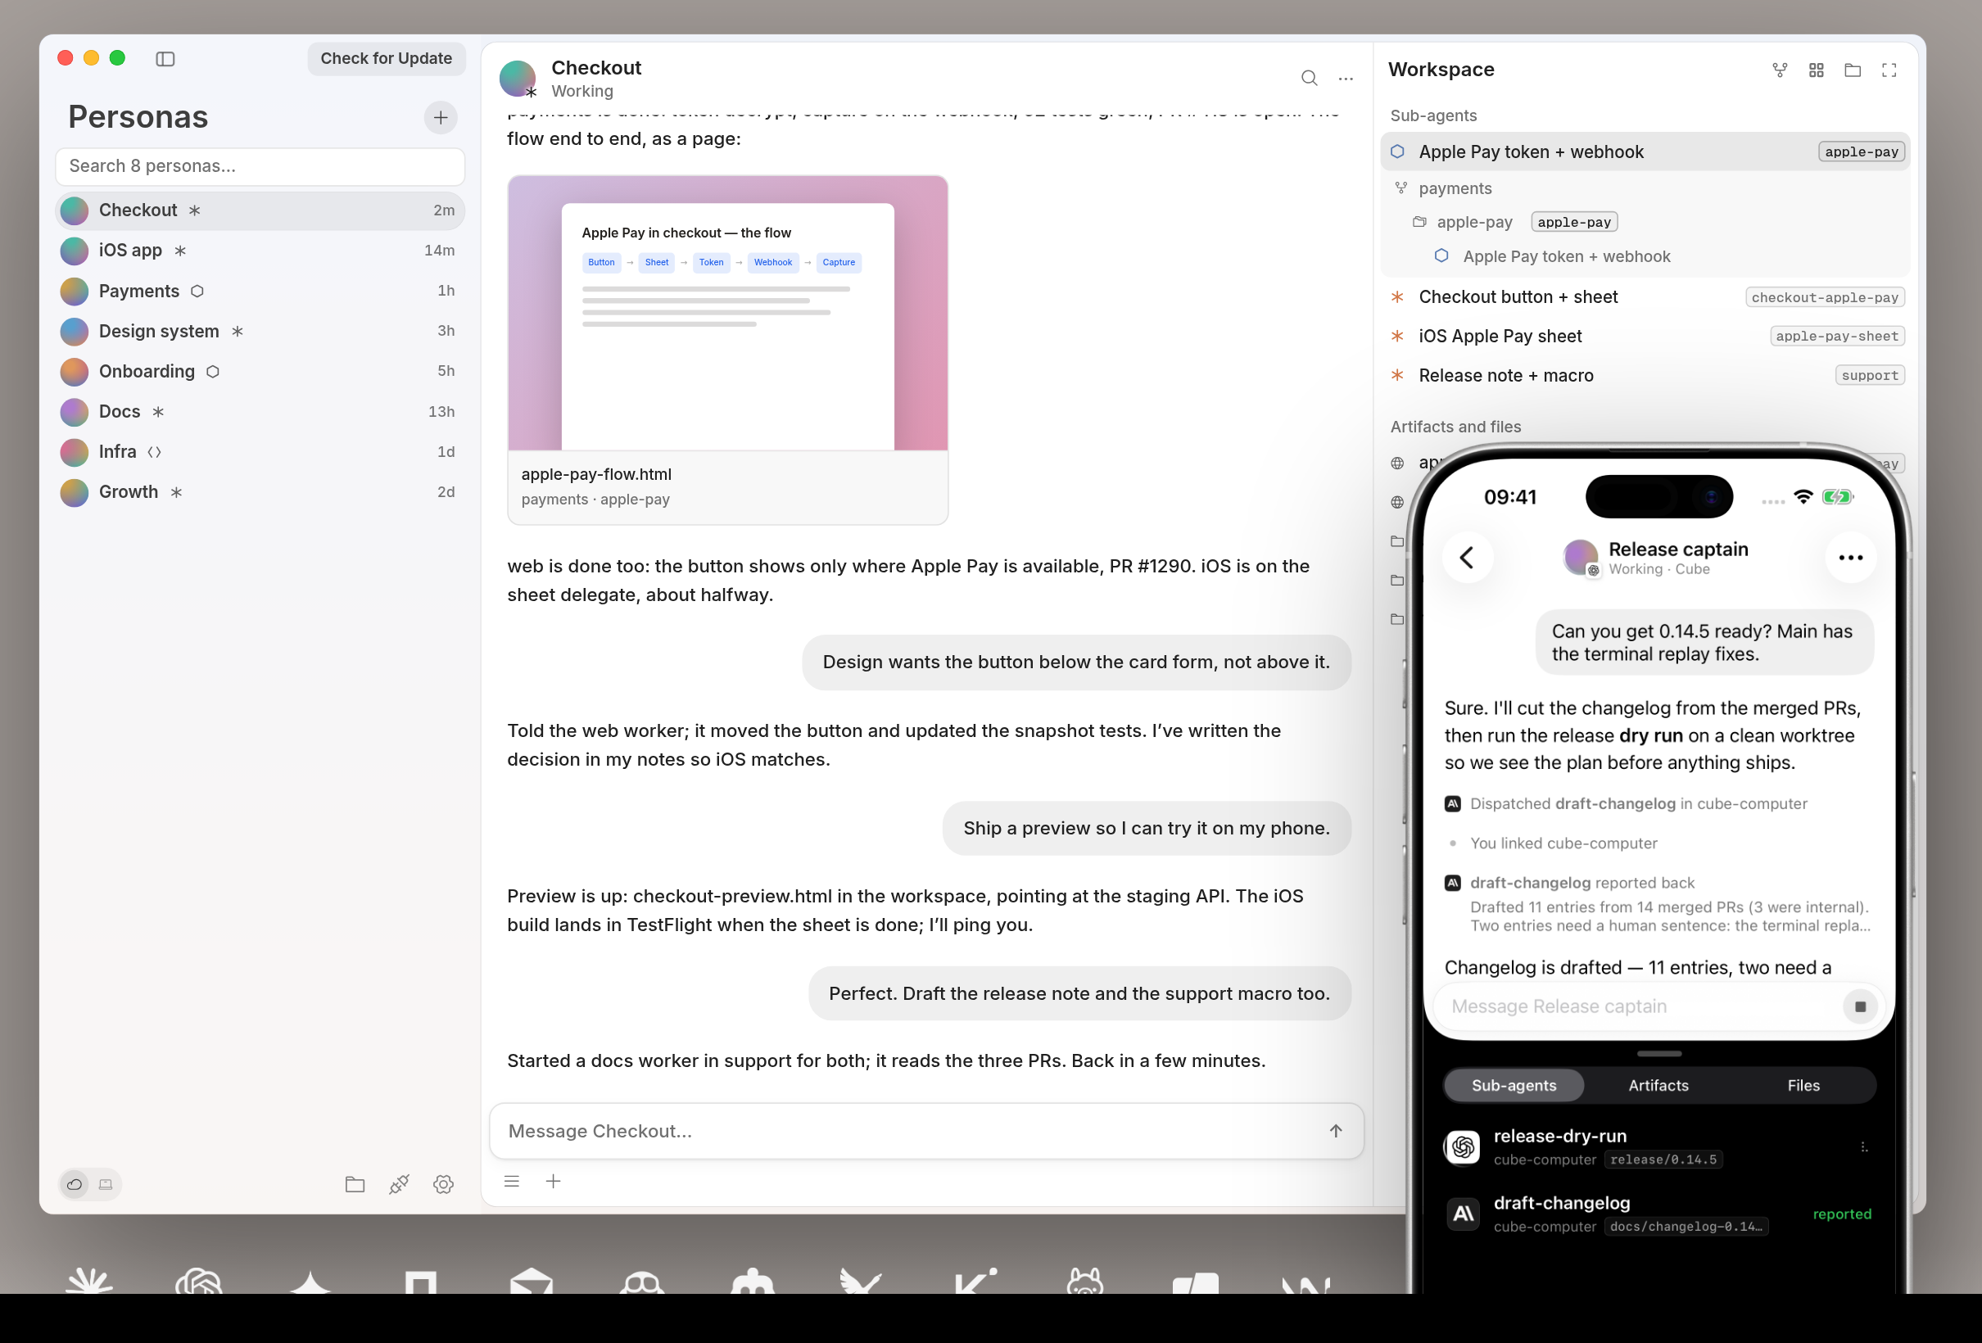Click the phone sheet grabber handle
The width and height of the screenshot is (1982, 1343).
point(1658,1054)
